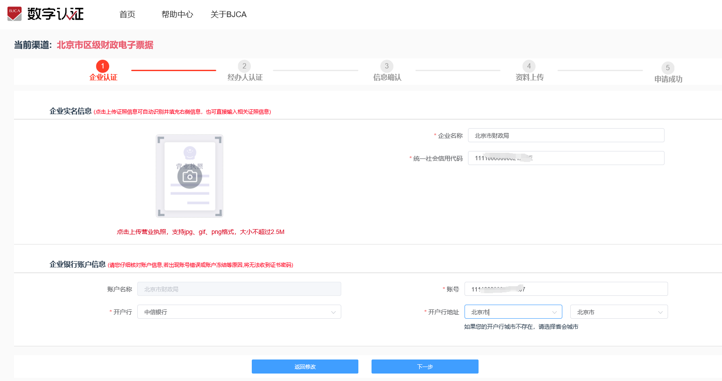Click step 3 circle 信息确认
The height and width of the screenshot is (381, 722).
[x=386, y=66]
